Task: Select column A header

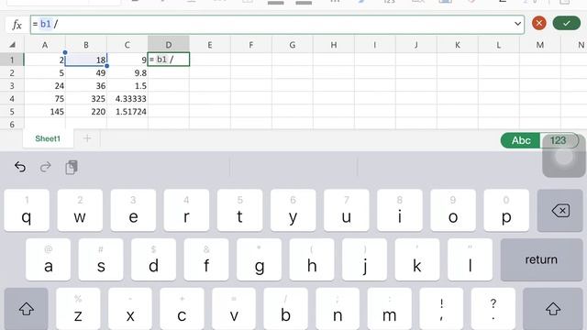Action: 45,45
